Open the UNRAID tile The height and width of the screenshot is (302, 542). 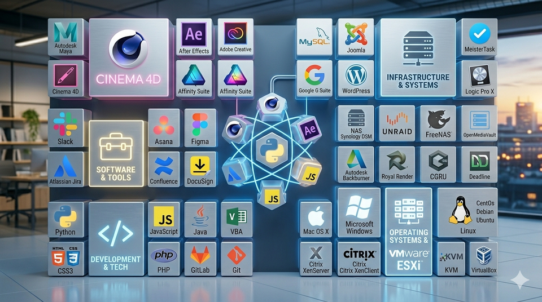pos(397,123)
